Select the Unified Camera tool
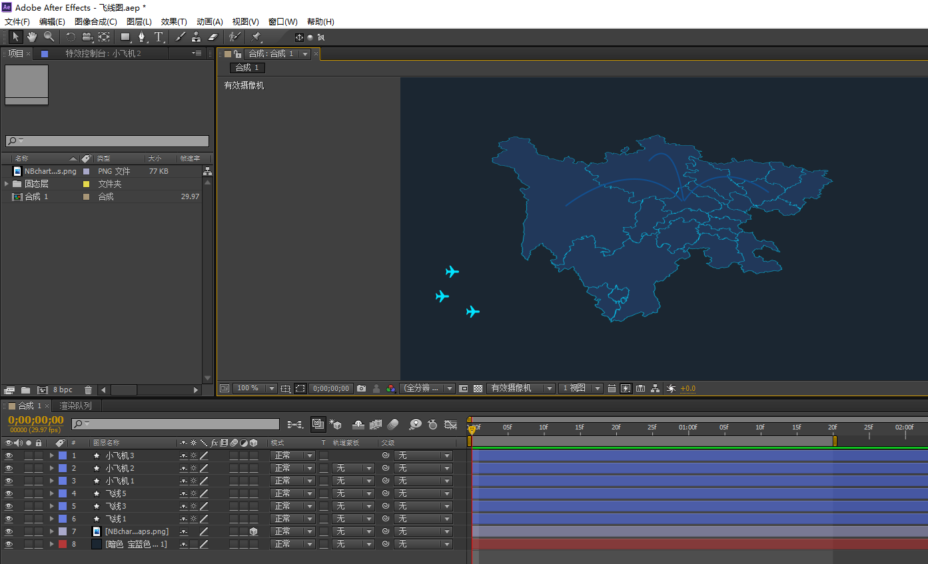The width and height of the screenshot is (928, 564). (x=87, y=37)
